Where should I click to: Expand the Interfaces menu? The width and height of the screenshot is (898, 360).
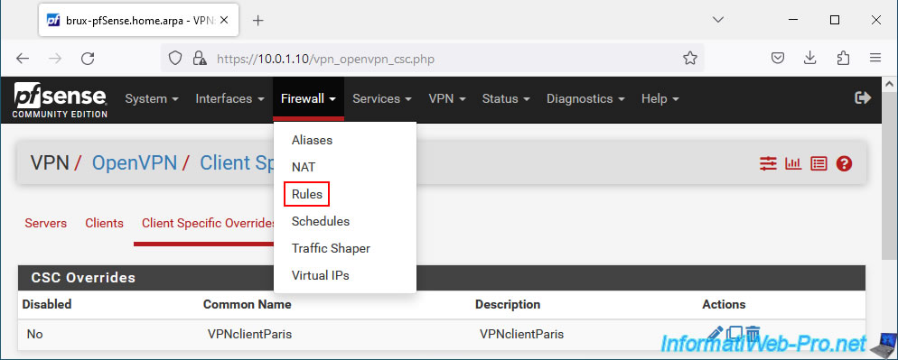click(229, 98)
